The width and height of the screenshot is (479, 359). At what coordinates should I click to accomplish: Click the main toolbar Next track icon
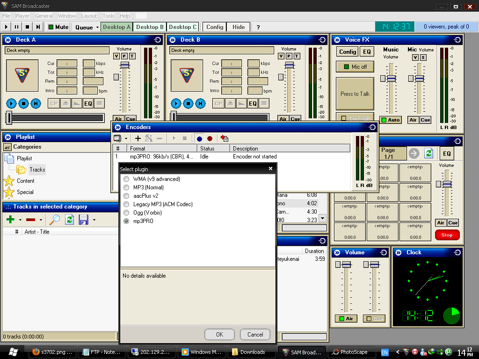pos(38,27)
